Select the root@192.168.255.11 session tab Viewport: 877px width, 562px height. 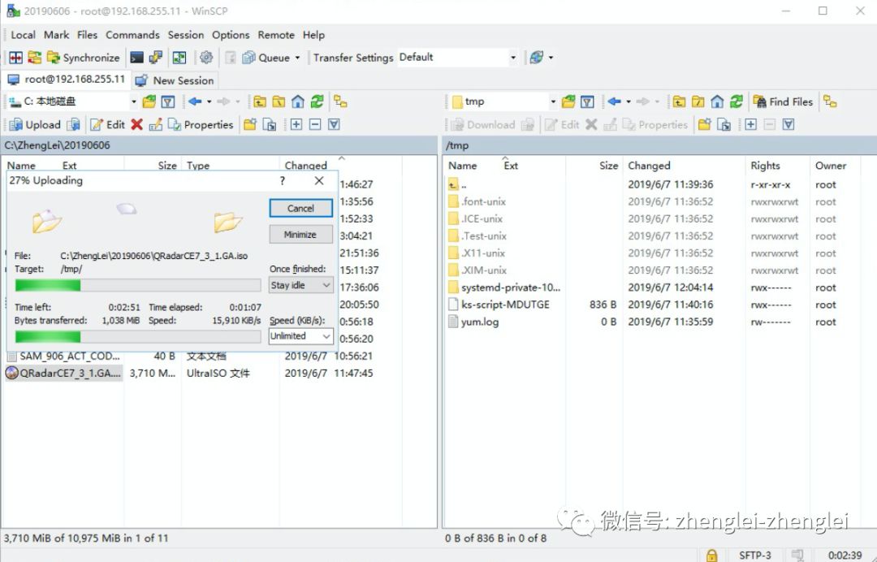point(66,80)
